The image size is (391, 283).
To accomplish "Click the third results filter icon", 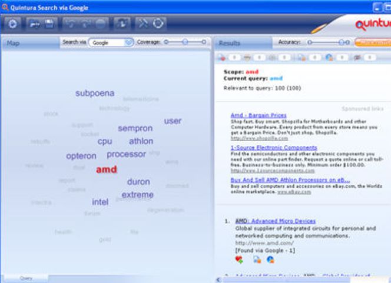I will [273, 58].
